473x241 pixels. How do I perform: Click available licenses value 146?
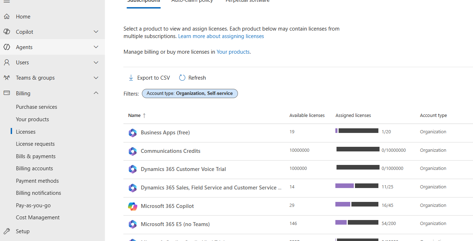click(293, 224)
